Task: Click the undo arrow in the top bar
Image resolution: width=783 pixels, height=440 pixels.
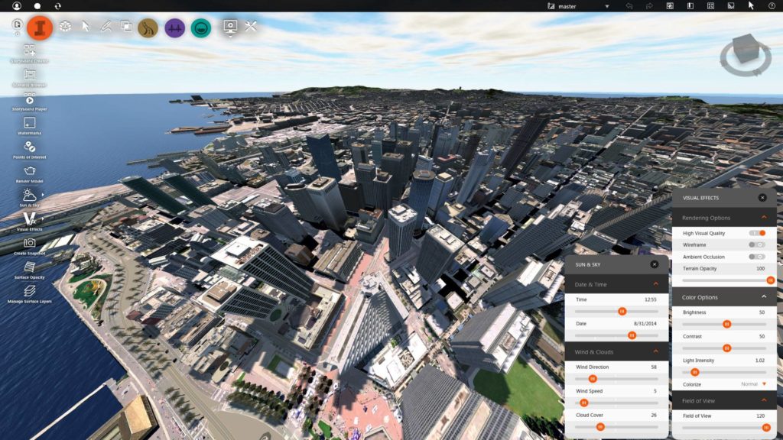Action: pyautogui.click(x=630, y=6)
